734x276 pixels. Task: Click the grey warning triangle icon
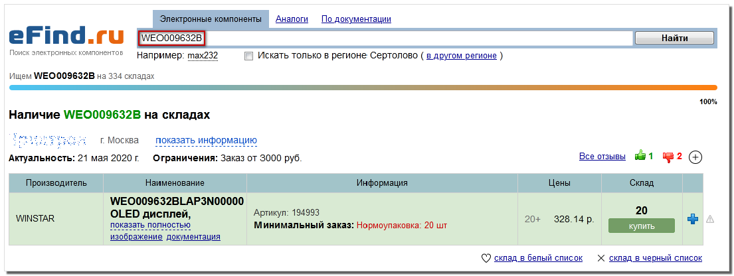[709, 219]
